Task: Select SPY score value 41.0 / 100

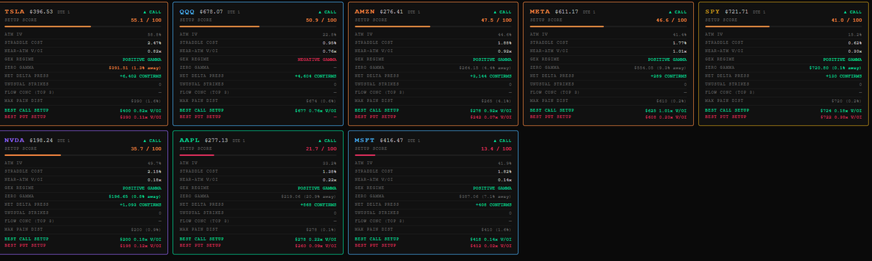Action: coord(847,20)
